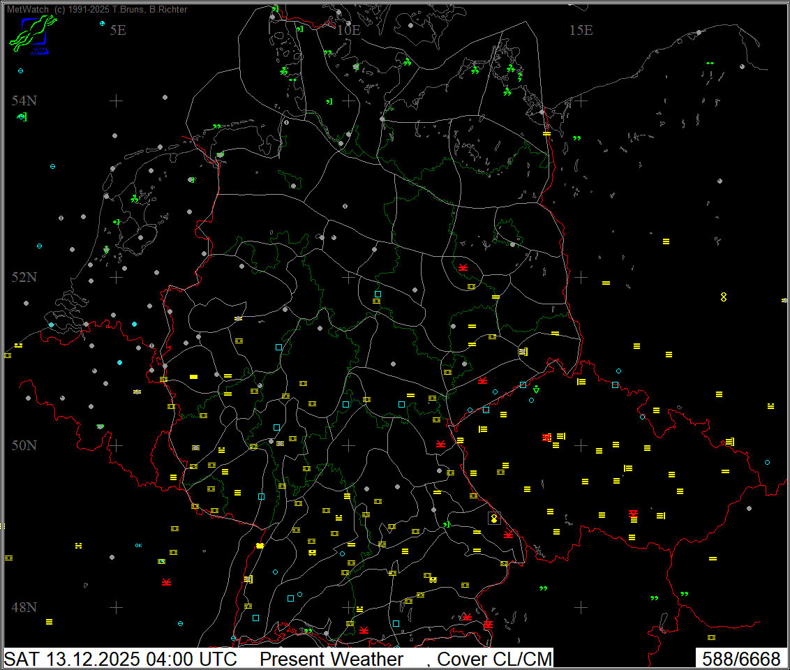
Task: Pick the green triangle symbol at Czech border
Action: point(536,389)
